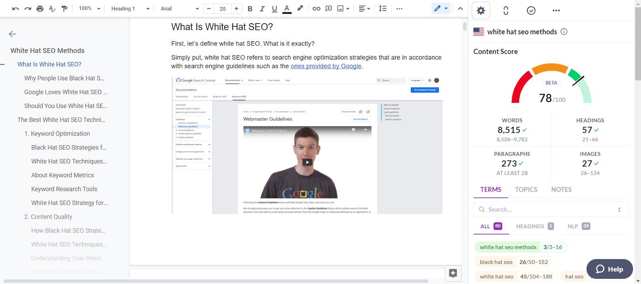Click the document vertical scrollbar
The image size is (641, 284).
click(465, 26)
